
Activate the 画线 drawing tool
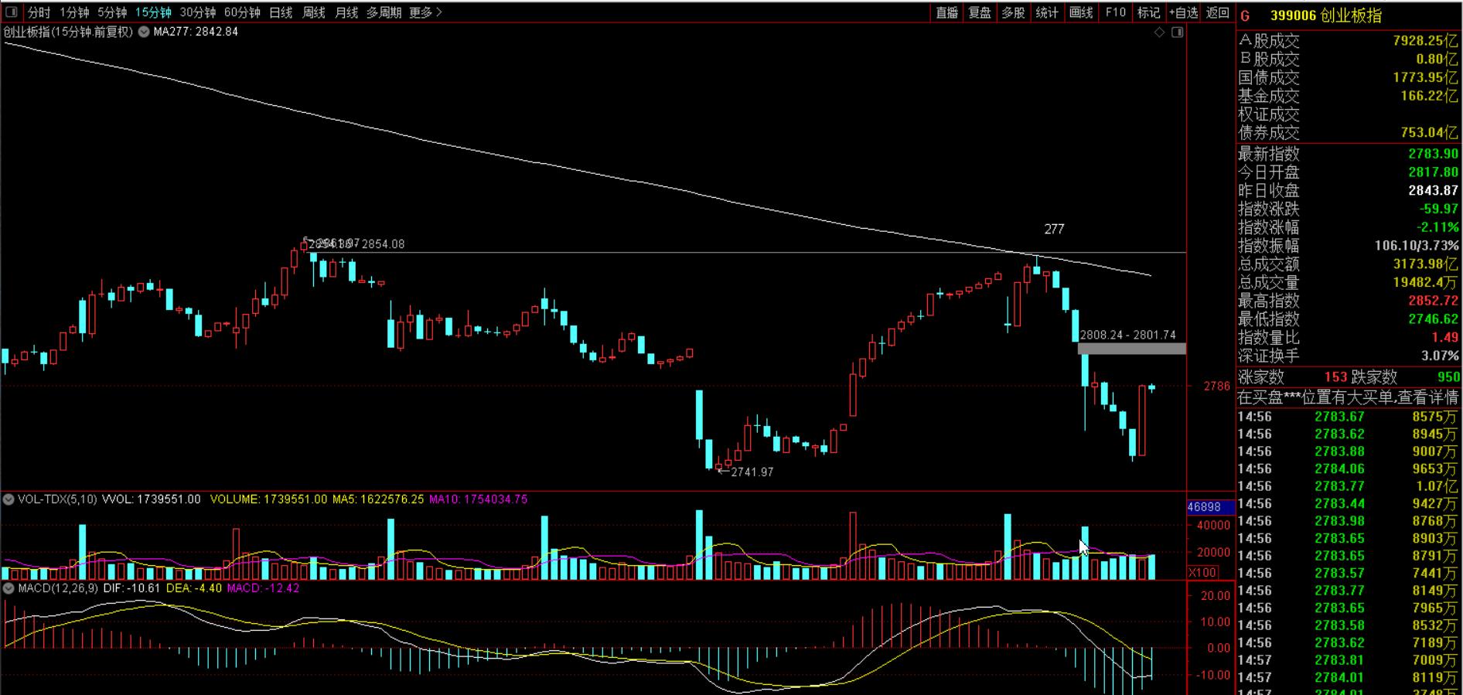(x=1081, y=12)
